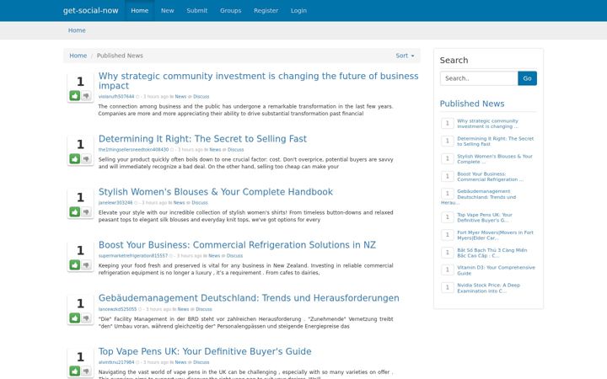607x379 pixels.
Task: Upvote Commercial Refrigeration Solutions post
Action: click(75, 265)
